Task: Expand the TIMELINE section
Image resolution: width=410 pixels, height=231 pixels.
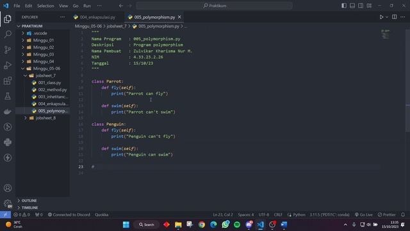Action: point(29,208)
